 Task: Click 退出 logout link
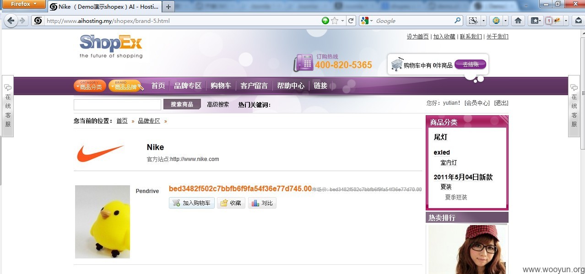pyautogui.click(x=501, y=103)
